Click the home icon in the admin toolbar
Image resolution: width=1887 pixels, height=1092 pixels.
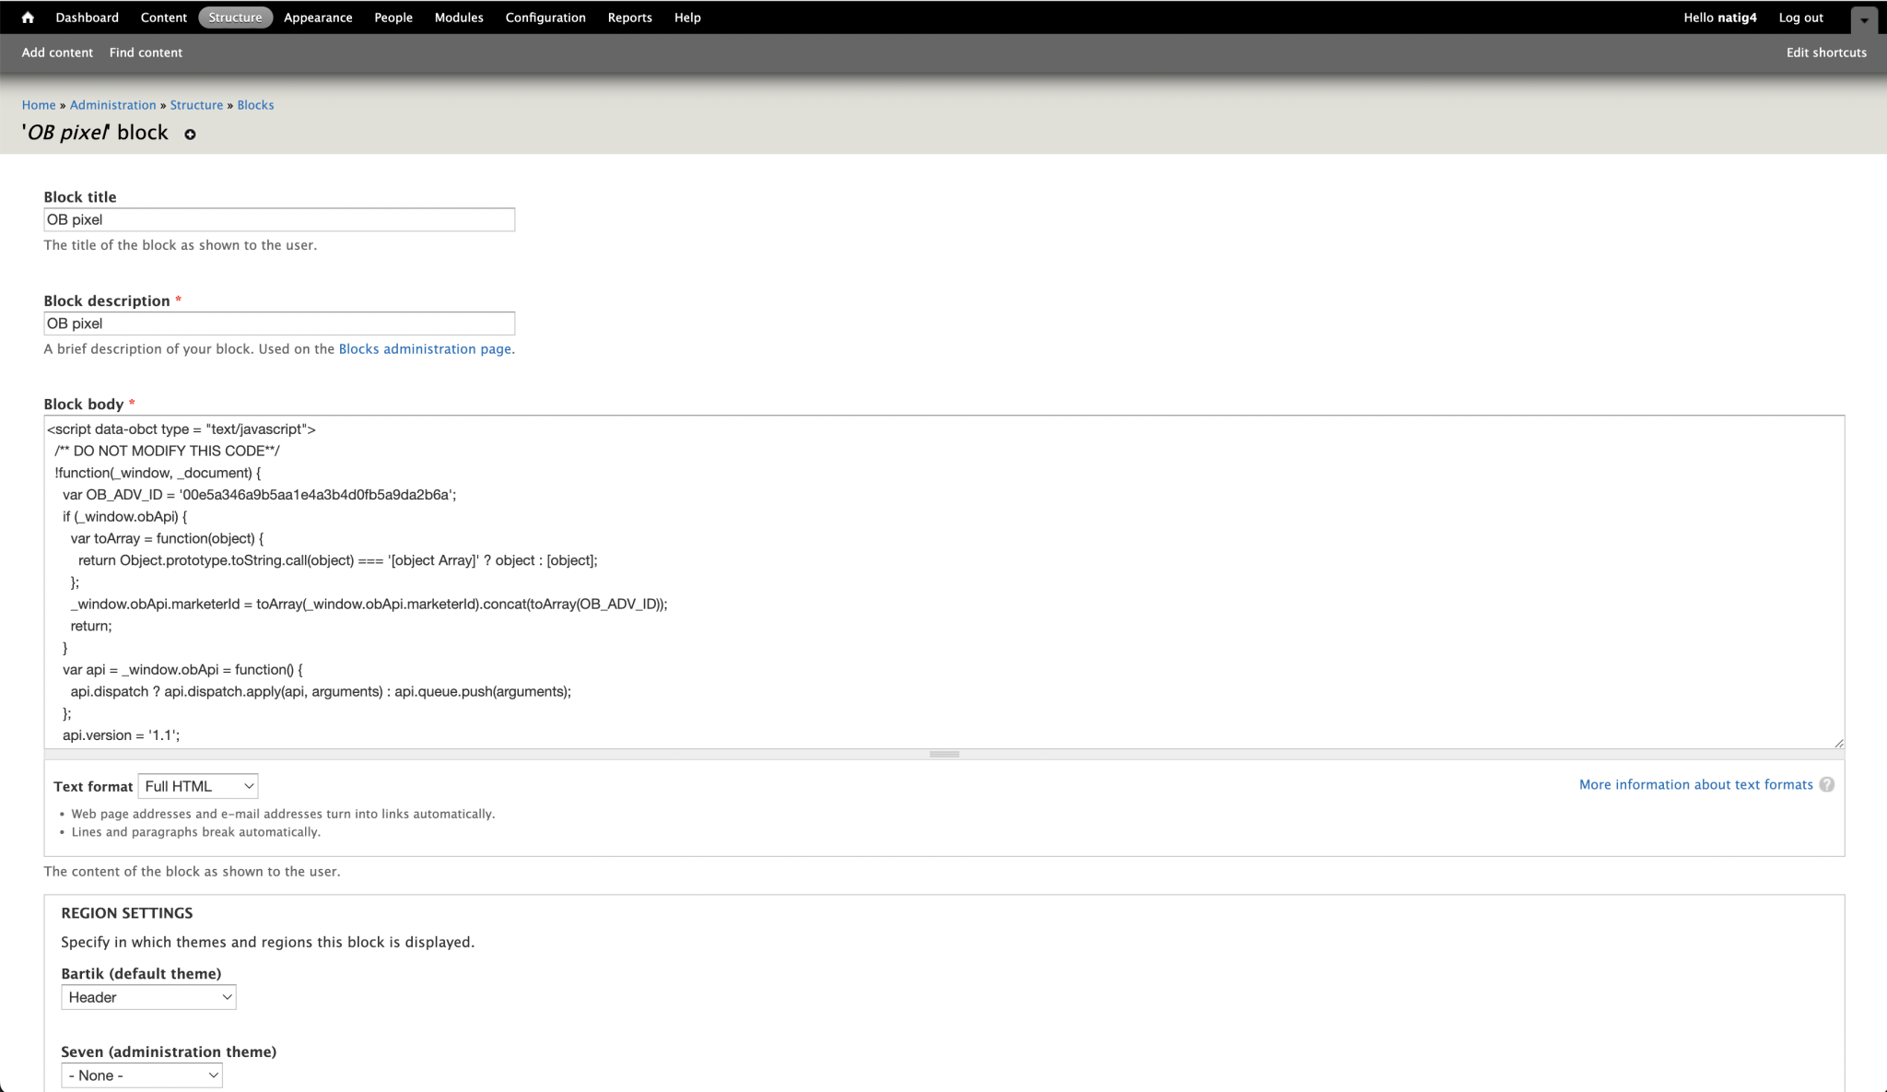pyautogui.click(x=27, y=17)
